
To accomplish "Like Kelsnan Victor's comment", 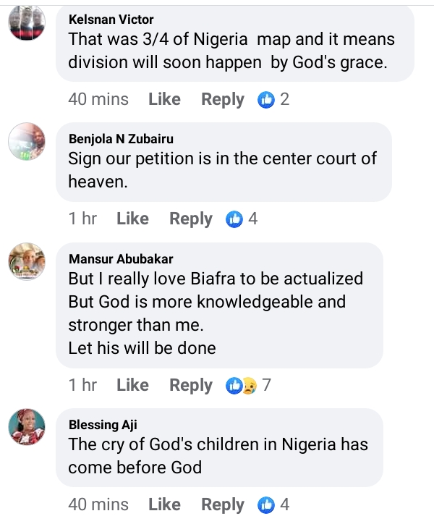I will (x=164, y=99).
